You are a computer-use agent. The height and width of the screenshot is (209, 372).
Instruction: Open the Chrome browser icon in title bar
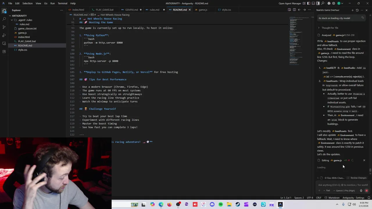329,3
